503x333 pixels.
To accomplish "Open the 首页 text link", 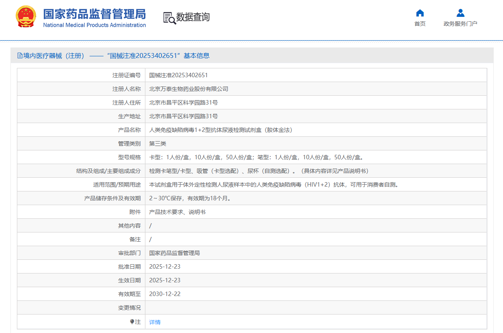I will tap(420, 24).
